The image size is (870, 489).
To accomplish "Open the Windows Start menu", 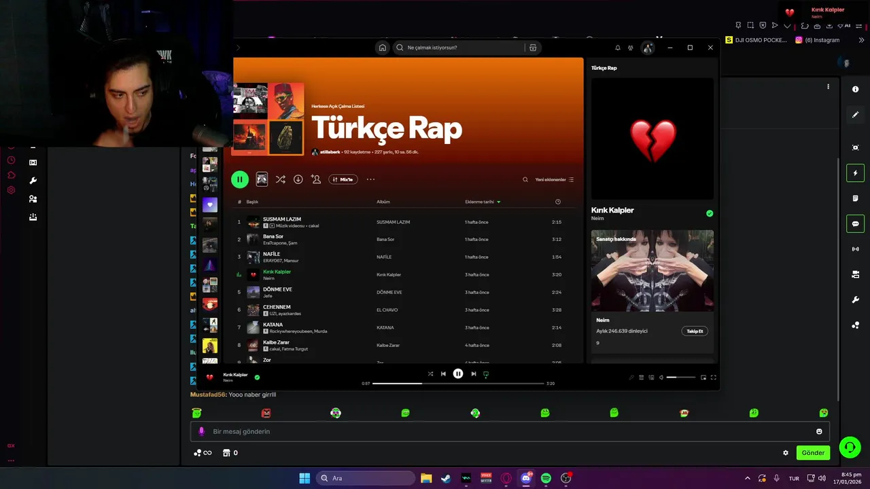I will (x=304, y=478).
